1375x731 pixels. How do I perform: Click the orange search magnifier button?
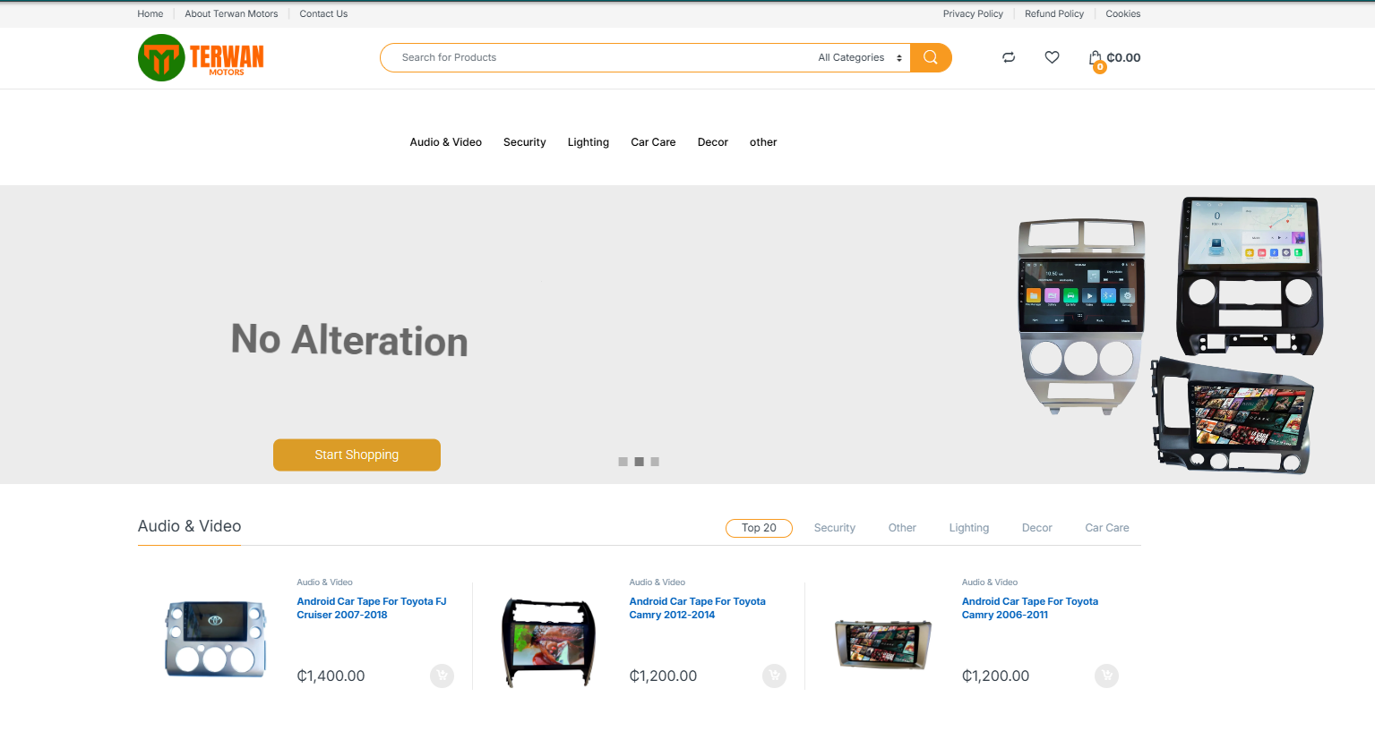point(931,57)
